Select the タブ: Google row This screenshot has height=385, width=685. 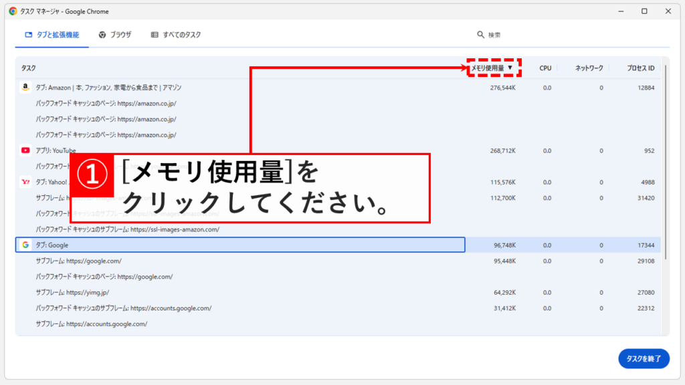(134, 245)
